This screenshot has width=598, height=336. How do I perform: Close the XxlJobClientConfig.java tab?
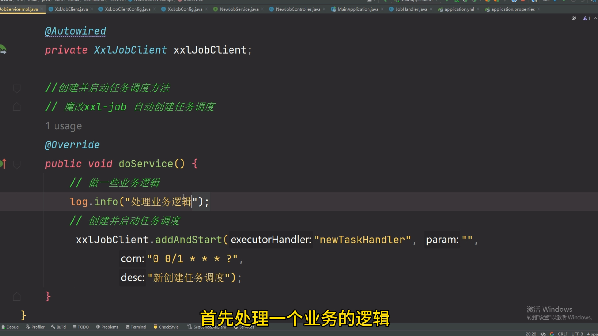[154, 9]
